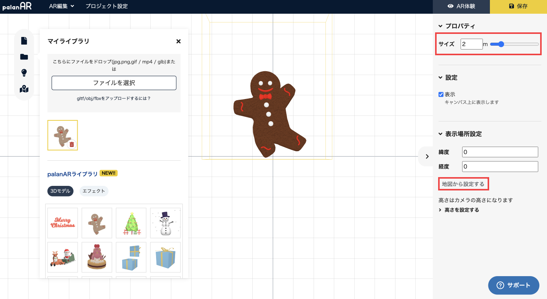The height and width of the screenshot is (299, 547).
Task: Open the AR編集 dropdown menu
Action: 61,6
